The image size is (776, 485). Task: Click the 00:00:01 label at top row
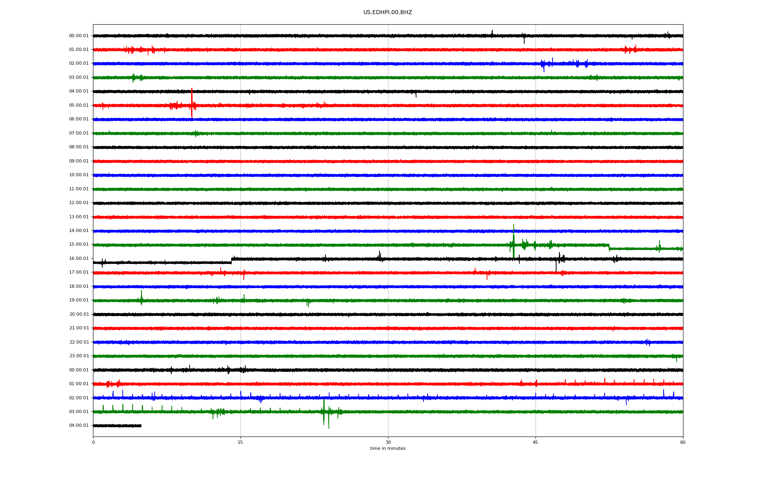79,36
